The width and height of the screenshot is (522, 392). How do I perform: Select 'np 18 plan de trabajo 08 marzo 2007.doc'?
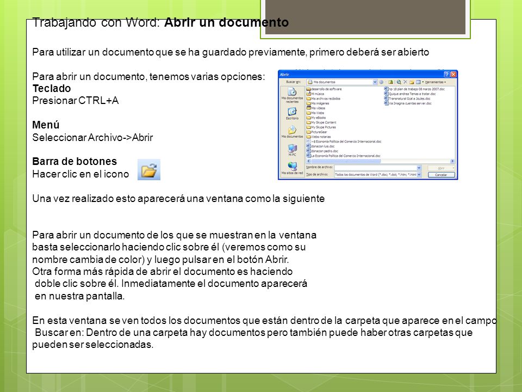pyautogui.click(x=414, y=89)
